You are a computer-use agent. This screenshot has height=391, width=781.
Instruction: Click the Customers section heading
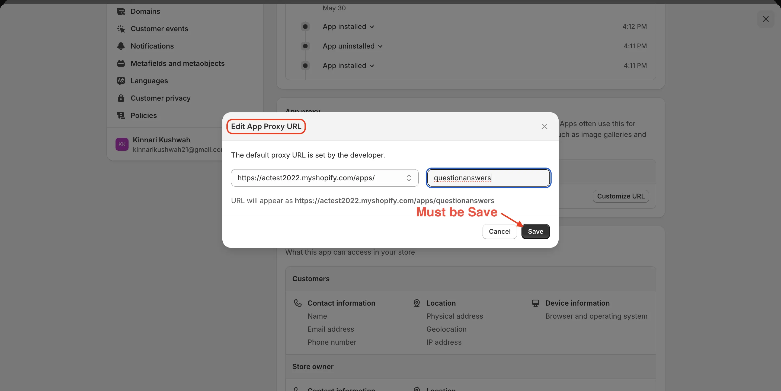point(311,279)
